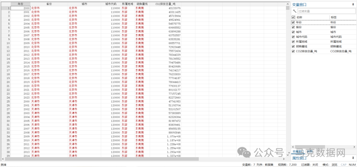
Task: Click the 过滤器: 关闭 status bar entry
Action: pyautogui.click(x=309, y=164)
